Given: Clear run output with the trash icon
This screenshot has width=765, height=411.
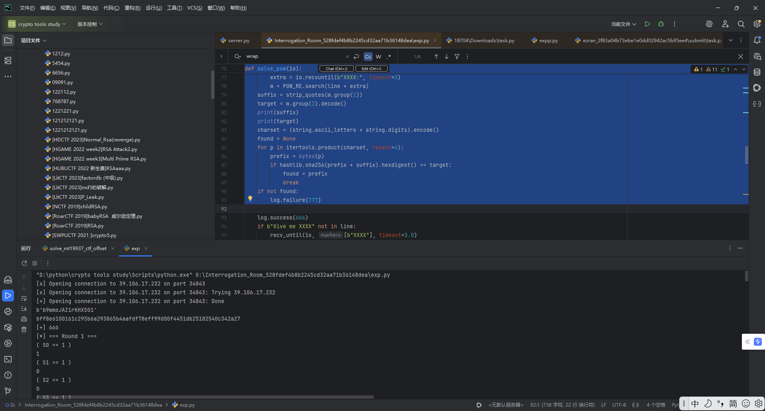Looking at the screenshot, I should tap(24, 329).
